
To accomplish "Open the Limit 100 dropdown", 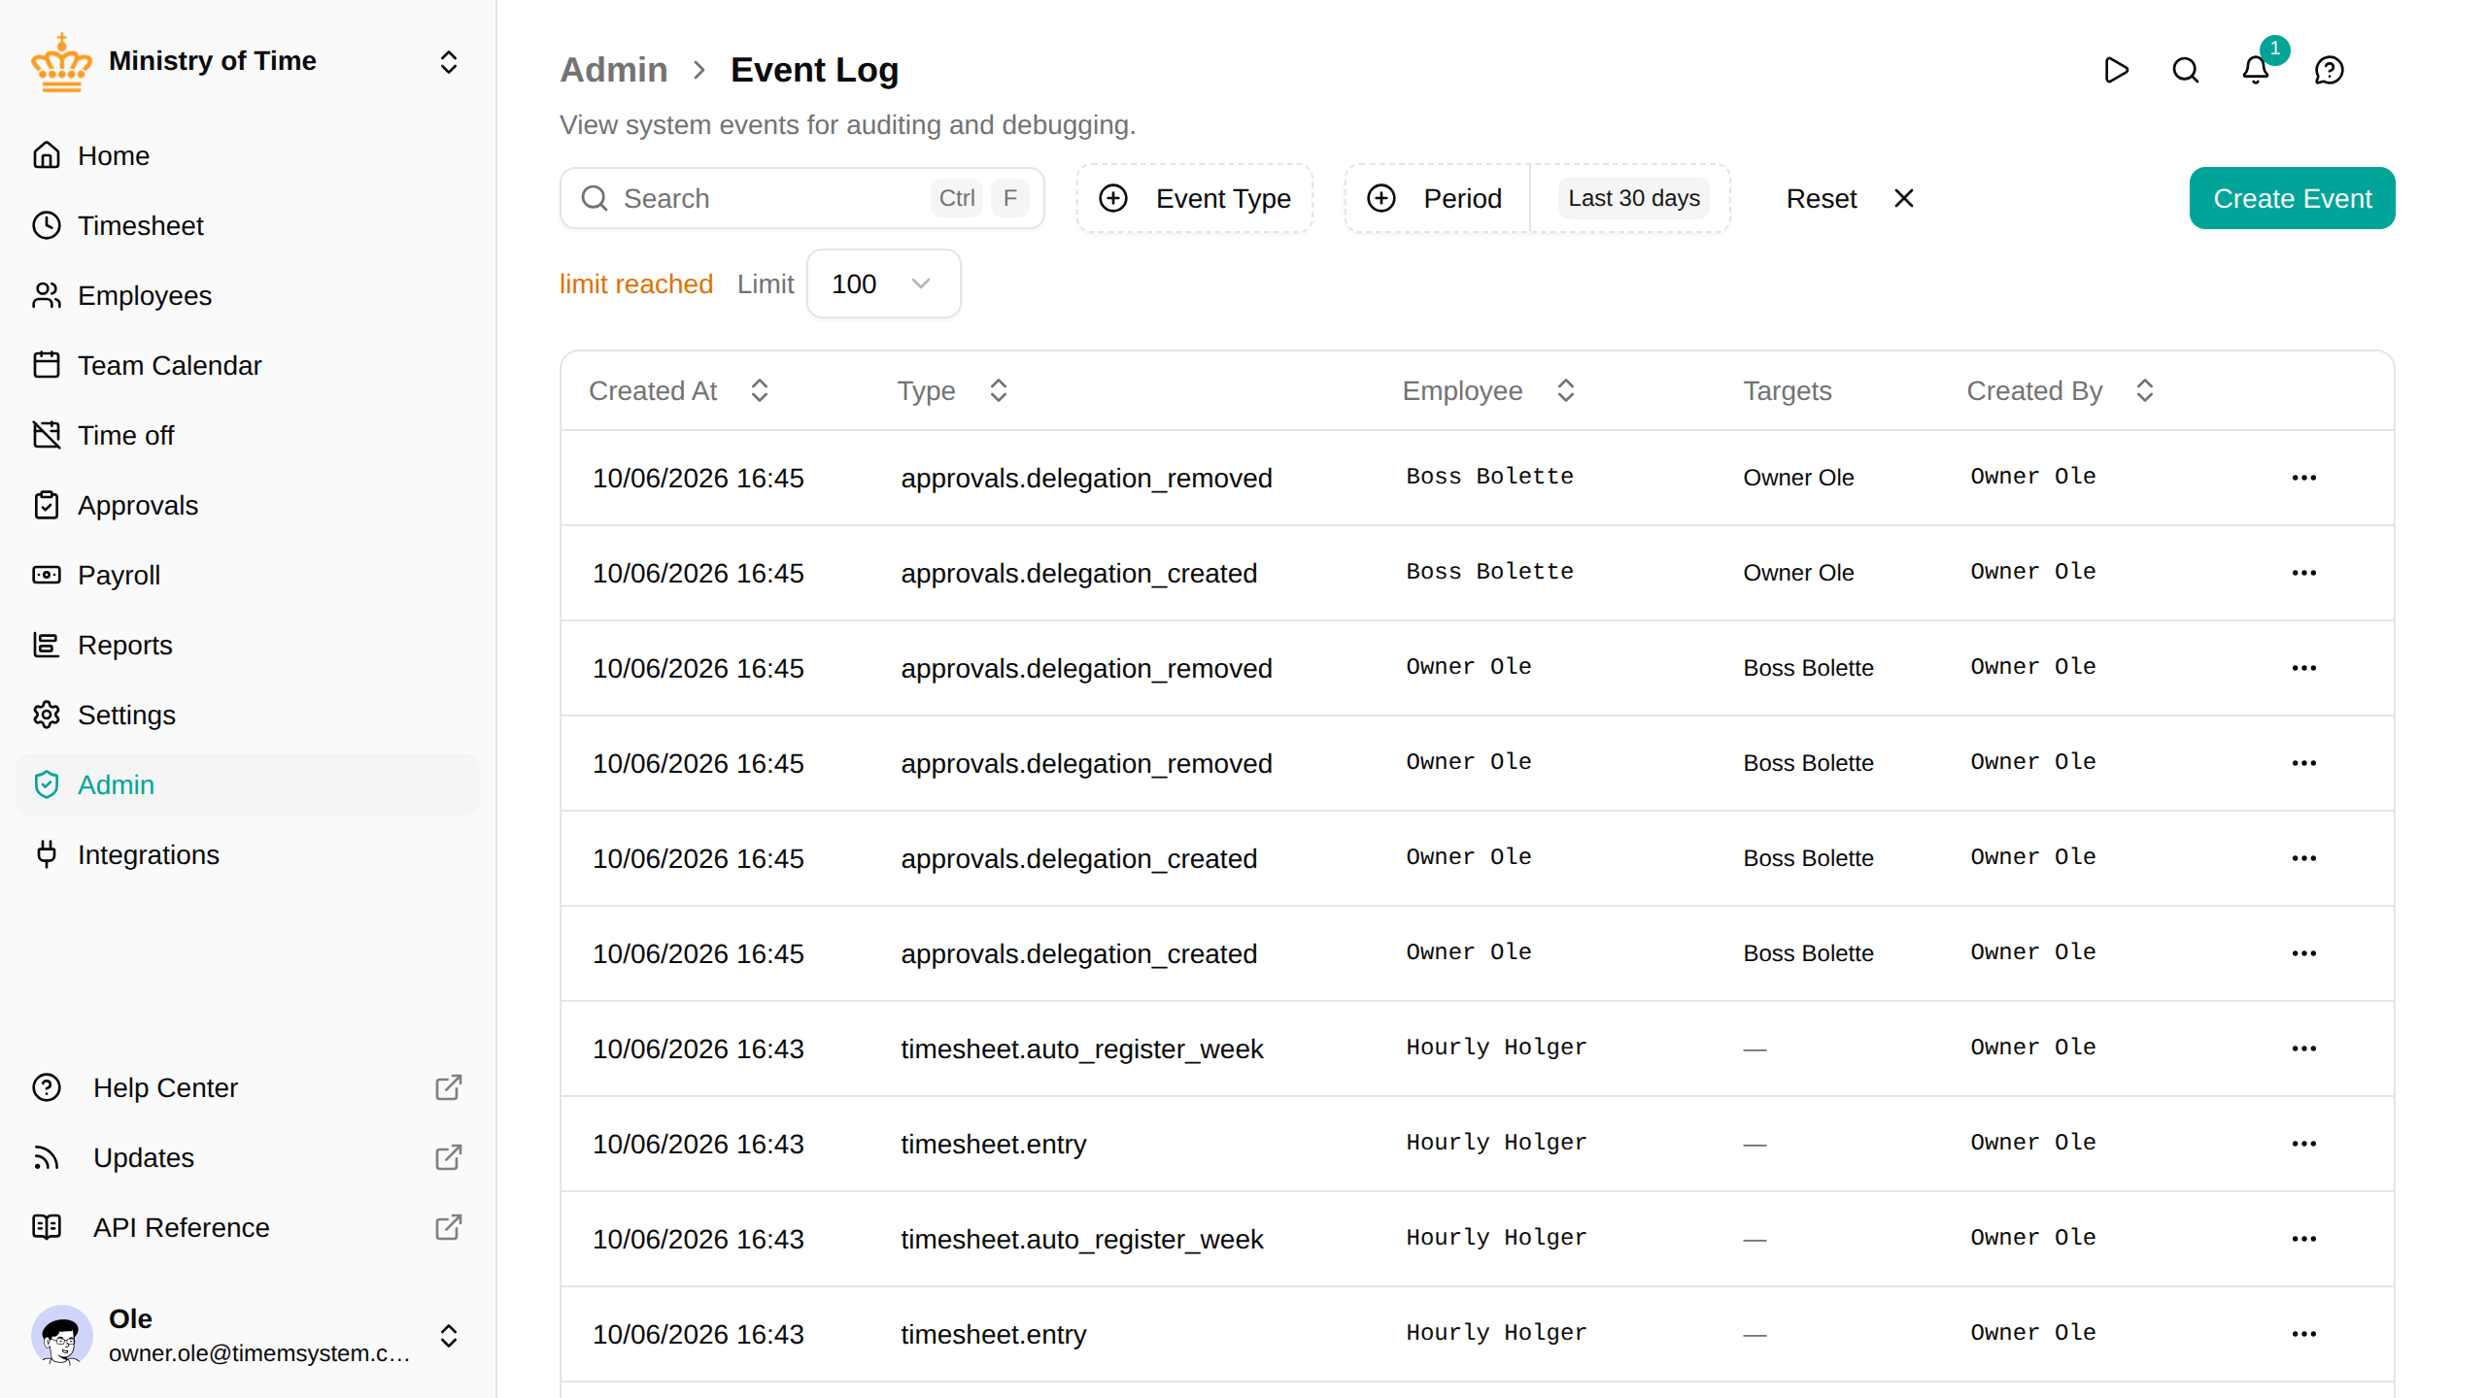I will tap(883, 283).
